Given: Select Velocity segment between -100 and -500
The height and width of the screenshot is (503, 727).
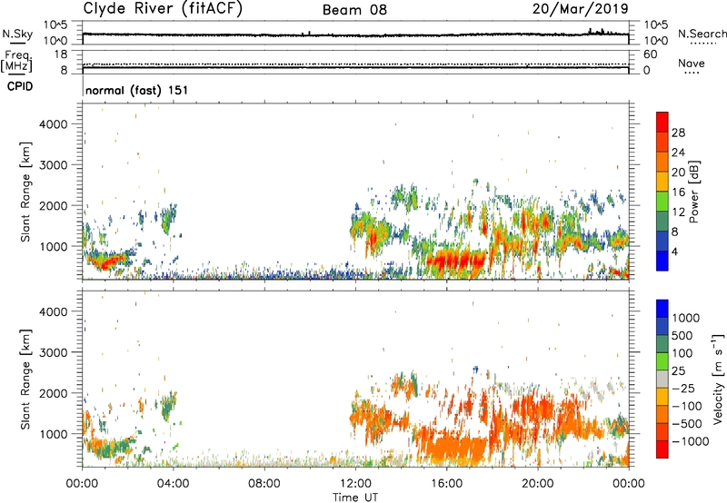Looking at the screenshot, I should tap(662, 414).
